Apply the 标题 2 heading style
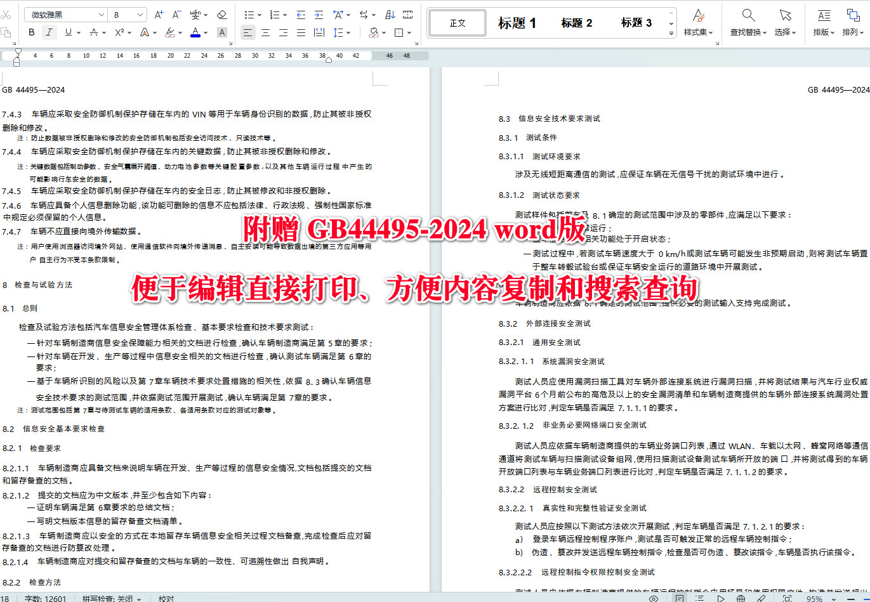The image size is (870, 602). click(x=576, y=23)
